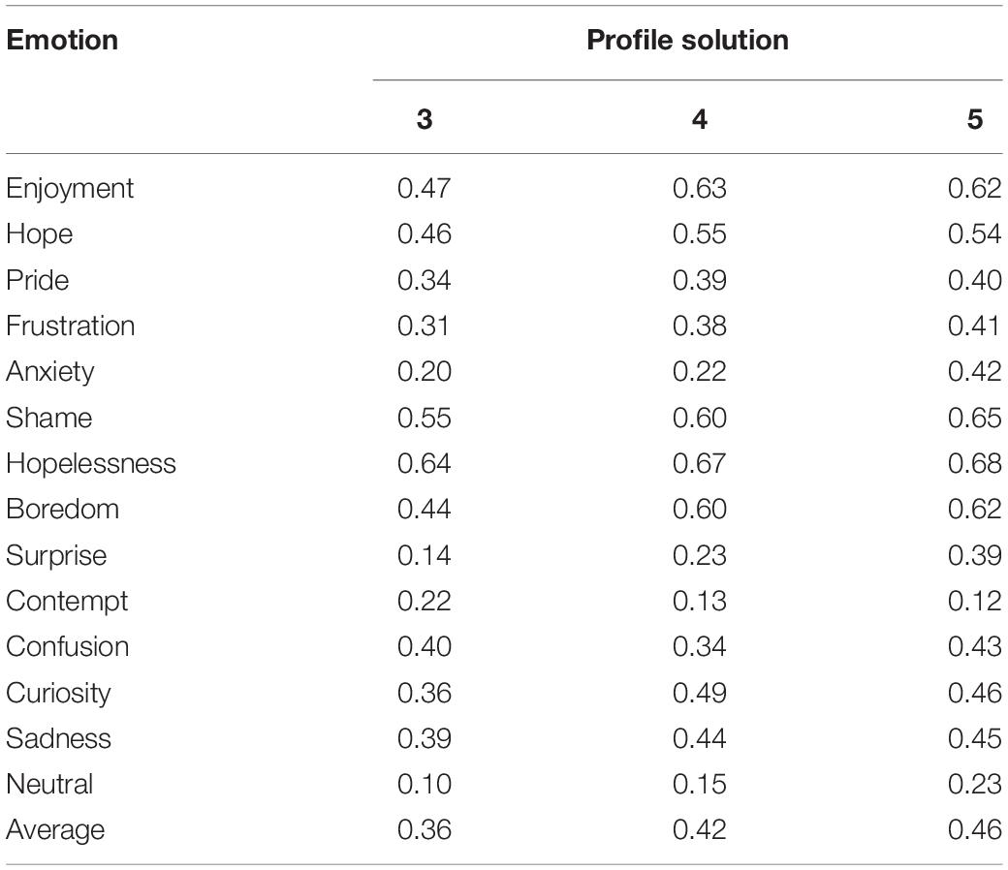The image size is (1008, 870).
Task: Select the column header labeled 3
Action: pyautogui.click(x=425, y=119)
